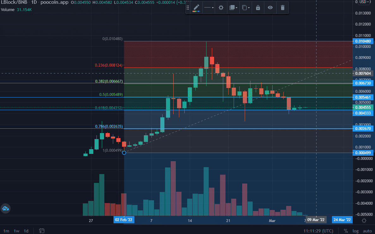Click the 0.005461 price axis label
375x234 pixels.
coord(363,97)
